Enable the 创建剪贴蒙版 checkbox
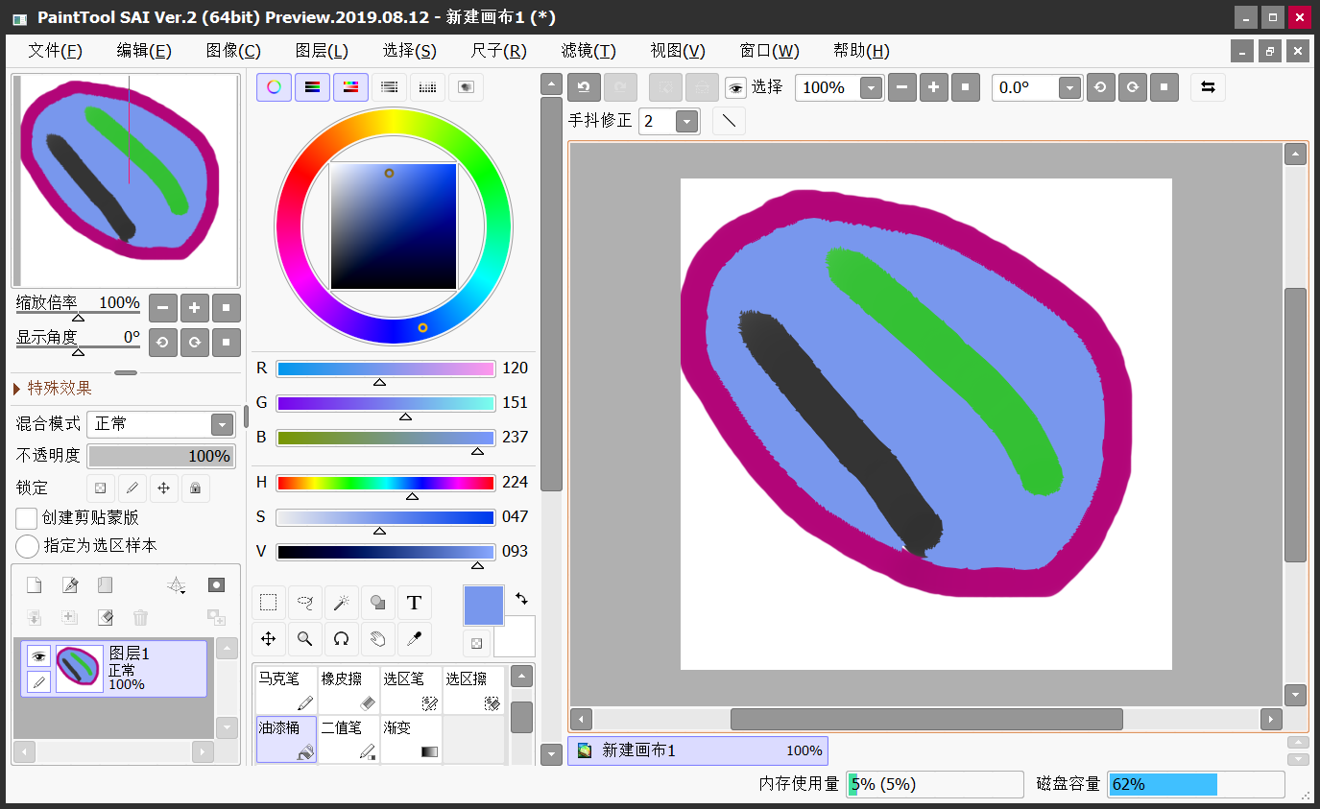The width and height of the screenshot is (1320, 809). pyautogui.click(x=27, y=518)
